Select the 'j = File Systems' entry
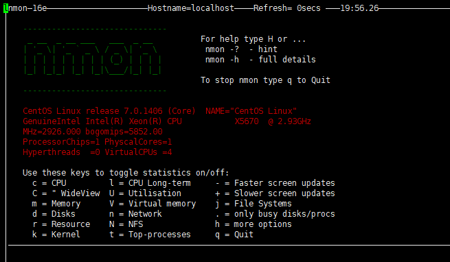 point(254,204)
